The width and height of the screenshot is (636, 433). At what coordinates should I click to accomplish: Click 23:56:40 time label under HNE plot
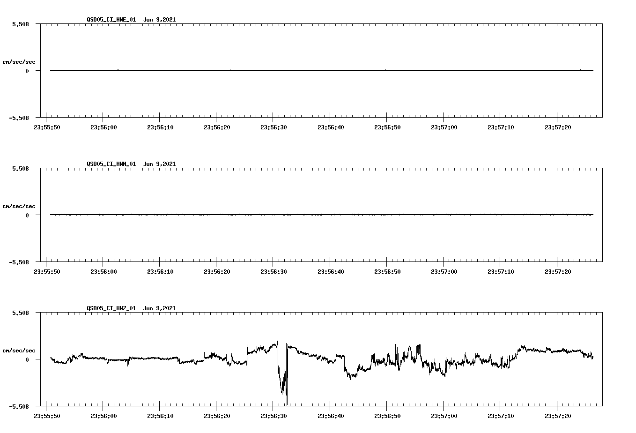tap(330, 127)
